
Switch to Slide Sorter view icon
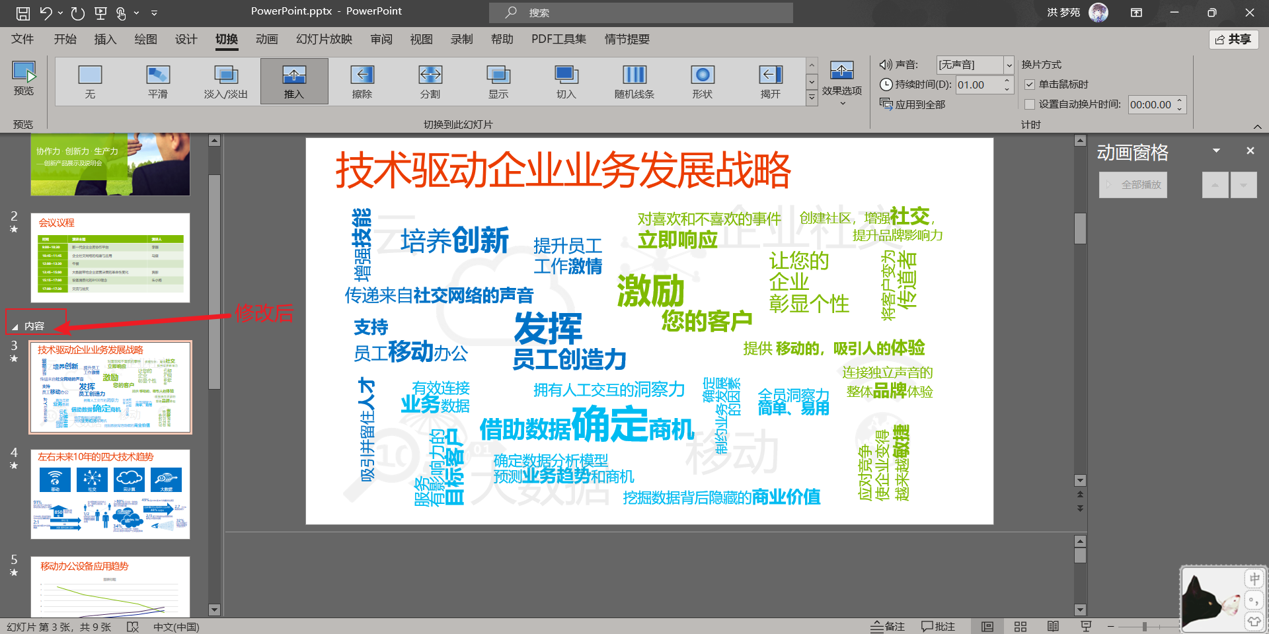(1020, 627)
